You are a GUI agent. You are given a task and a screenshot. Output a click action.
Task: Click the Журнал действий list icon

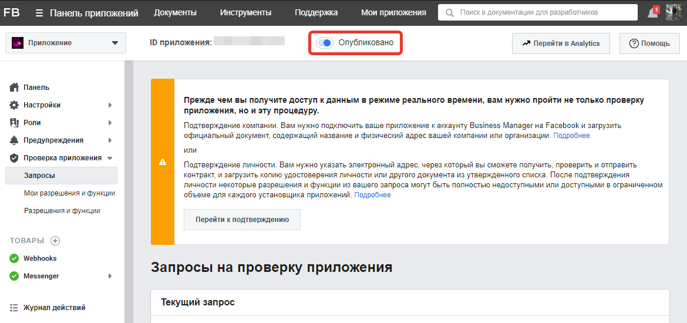click(x=15, y=308)
